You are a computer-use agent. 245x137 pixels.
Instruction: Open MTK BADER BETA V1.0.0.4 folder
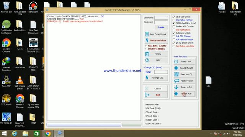[x=33, y=83]
